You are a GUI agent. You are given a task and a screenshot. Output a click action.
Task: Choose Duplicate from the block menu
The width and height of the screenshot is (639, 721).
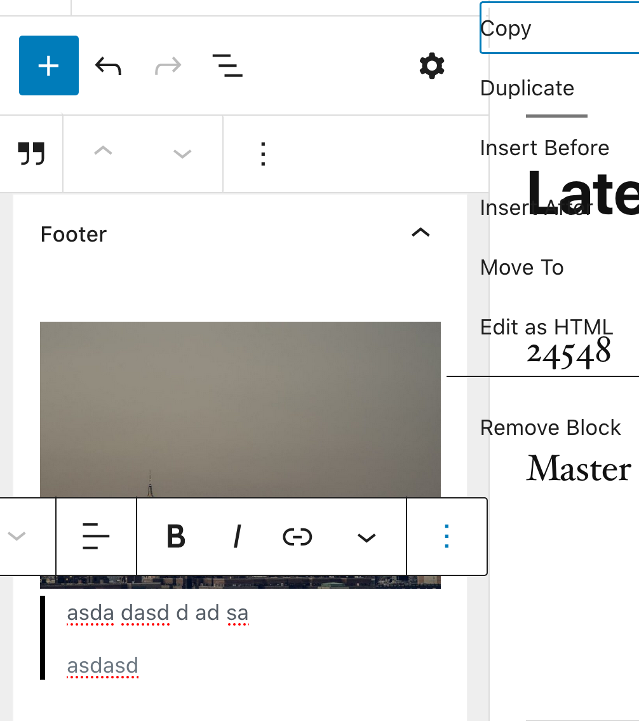coord(527,88)
